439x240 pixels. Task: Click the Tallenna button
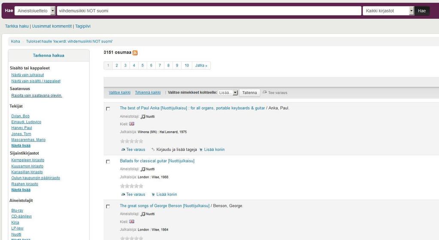pyautogui.click(x=249, y=93)
